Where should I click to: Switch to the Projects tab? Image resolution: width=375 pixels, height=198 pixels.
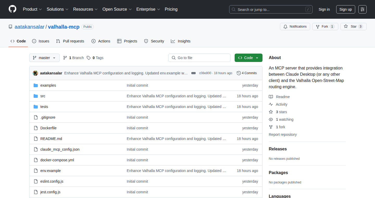tap(127, 41)
